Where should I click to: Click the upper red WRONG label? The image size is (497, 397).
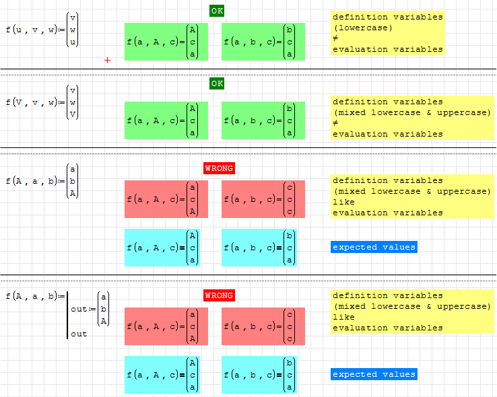(219, 168)
